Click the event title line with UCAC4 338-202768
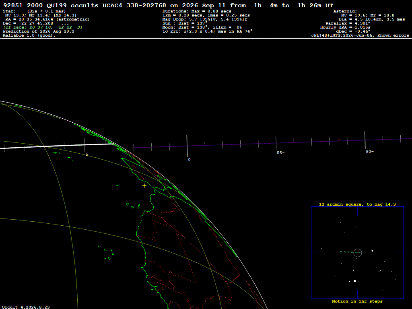 point(168,5)
